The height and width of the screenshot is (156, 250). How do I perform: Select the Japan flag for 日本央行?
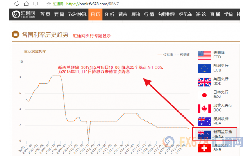[x=204, y=95]
